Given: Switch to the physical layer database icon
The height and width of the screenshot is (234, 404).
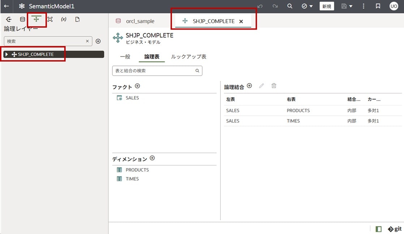Looking at the screenshot, I should (x=23, y=19).
